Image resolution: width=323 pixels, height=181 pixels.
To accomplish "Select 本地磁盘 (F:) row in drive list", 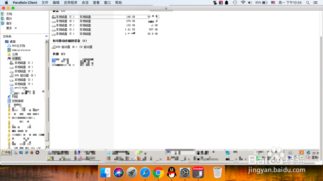I will tap(105, 25).
